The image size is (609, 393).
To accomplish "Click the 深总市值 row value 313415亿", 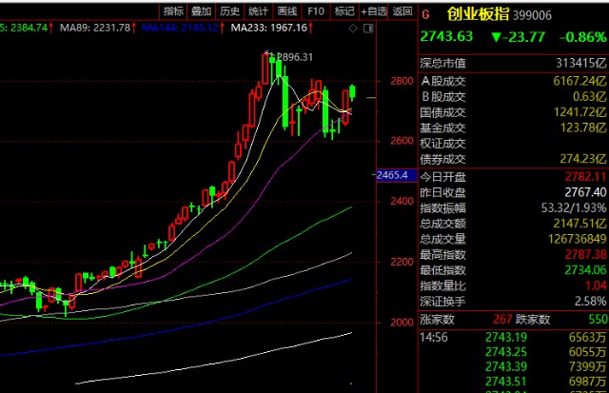I will point(580,63).
